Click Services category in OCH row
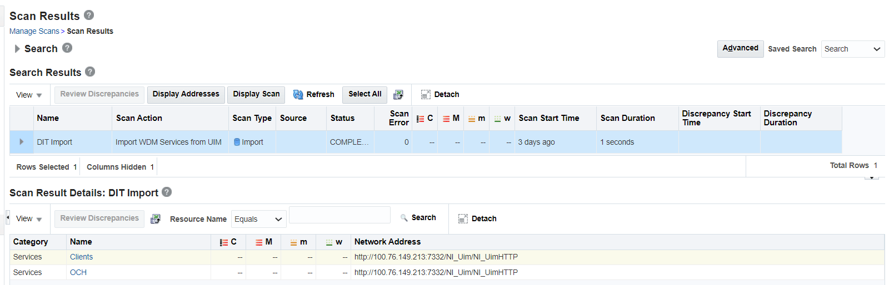The width and height of the screenshot is (889, 285). pos(27,272)
